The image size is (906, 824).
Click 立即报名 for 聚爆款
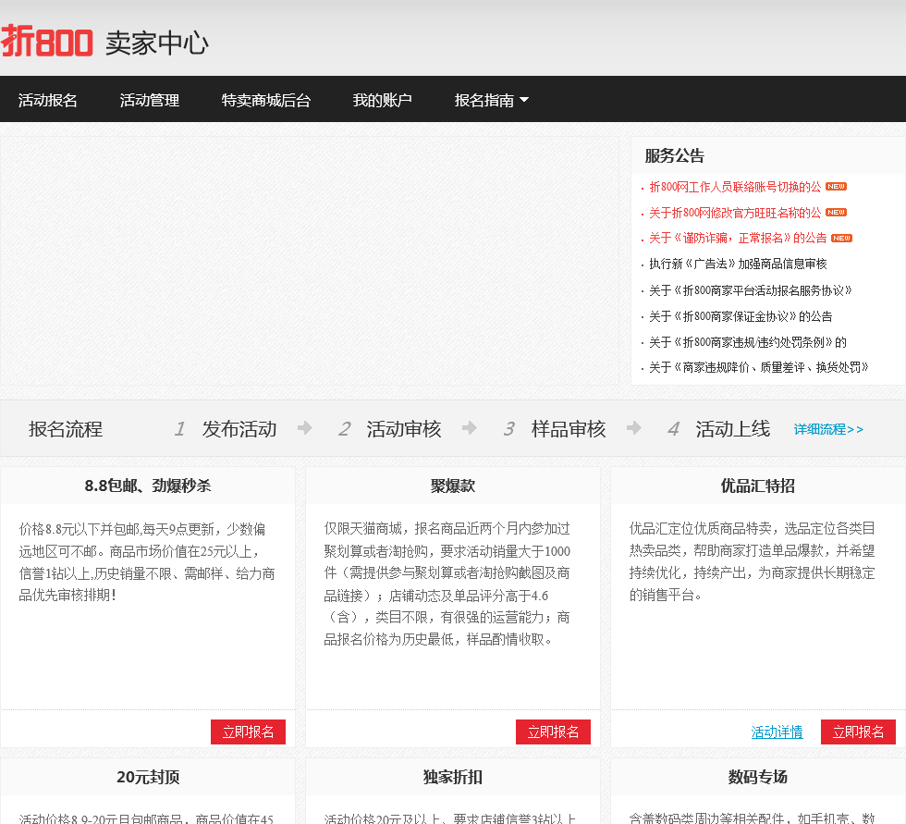point(553,732)
